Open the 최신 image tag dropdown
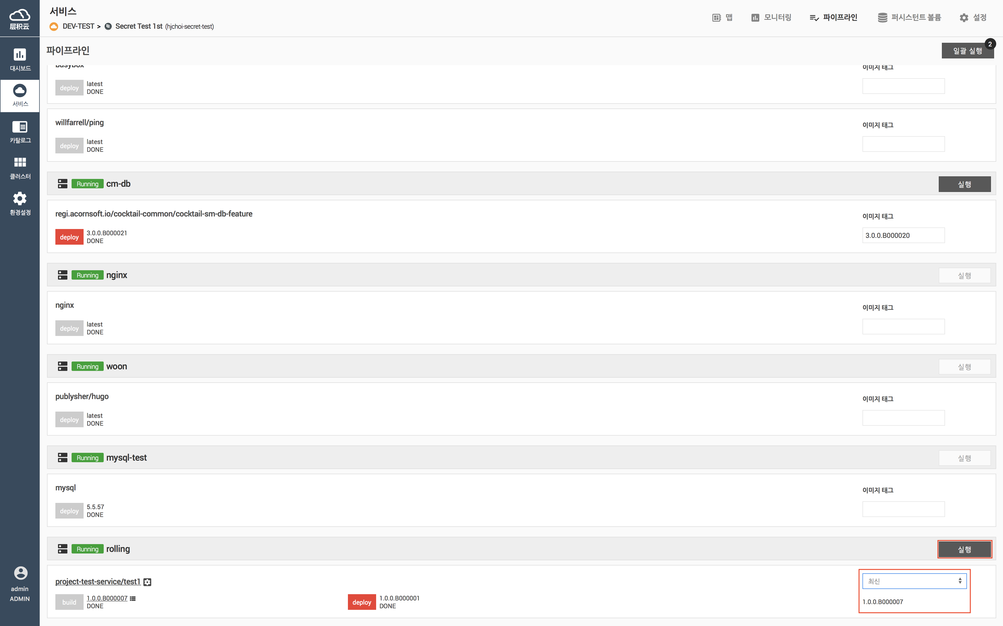Viewport: 1003px width, 626px height. tap(914, 581)
